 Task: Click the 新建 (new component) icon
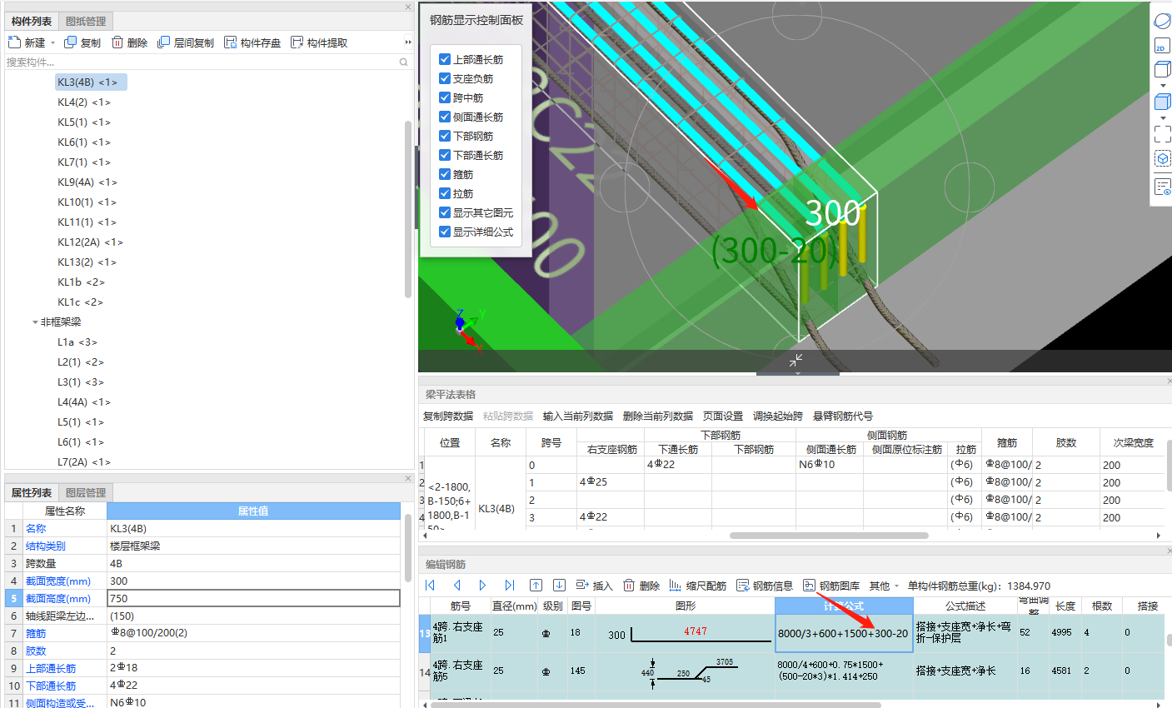[14, 42]
